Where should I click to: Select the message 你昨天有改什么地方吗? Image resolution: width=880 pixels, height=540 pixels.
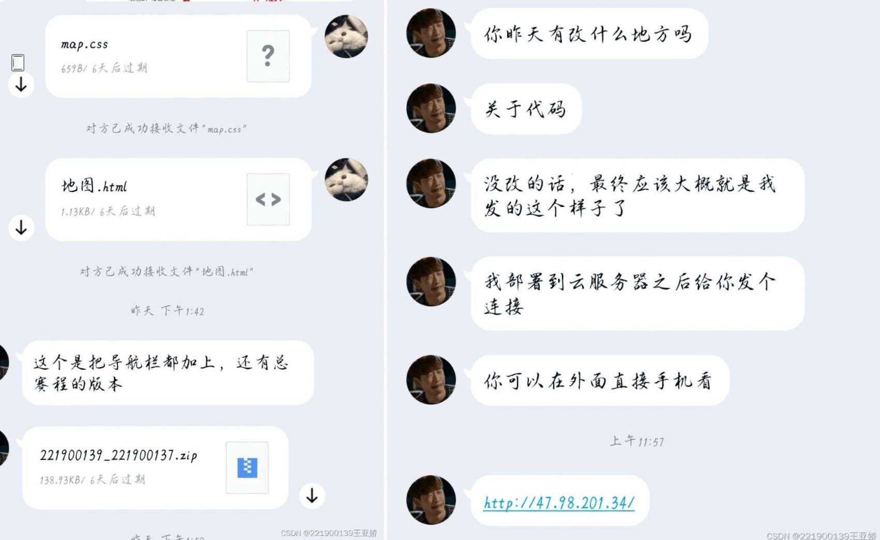pos(589,34)
